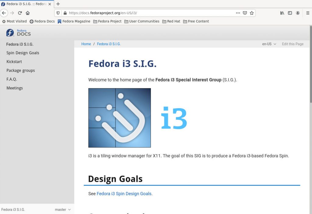Click the browser back arrow button
Screen dimensions: 312x214
pyautogui.click(x=4, y=13)
